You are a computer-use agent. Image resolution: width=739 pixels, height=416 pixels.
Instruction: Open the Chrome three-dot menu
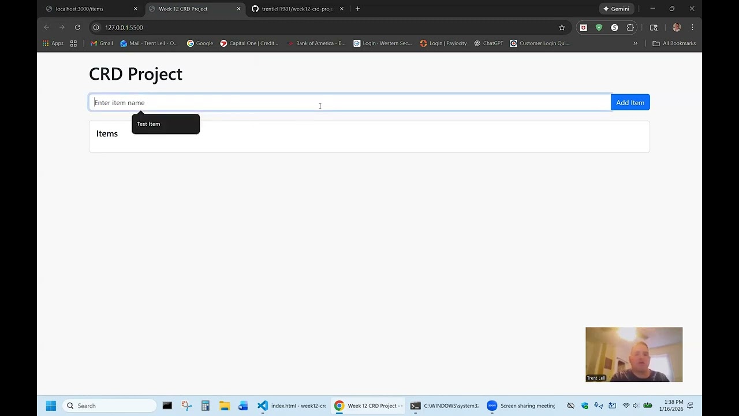pyautogui.click(x=692, y=27)
